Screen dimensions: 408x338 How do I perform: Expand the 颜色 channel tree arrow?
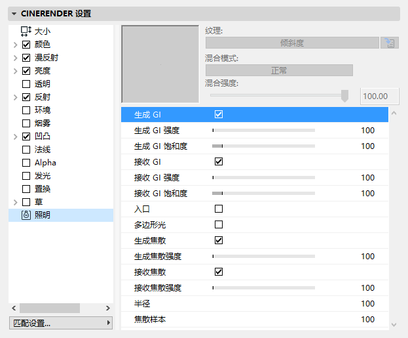coord(15,45)
